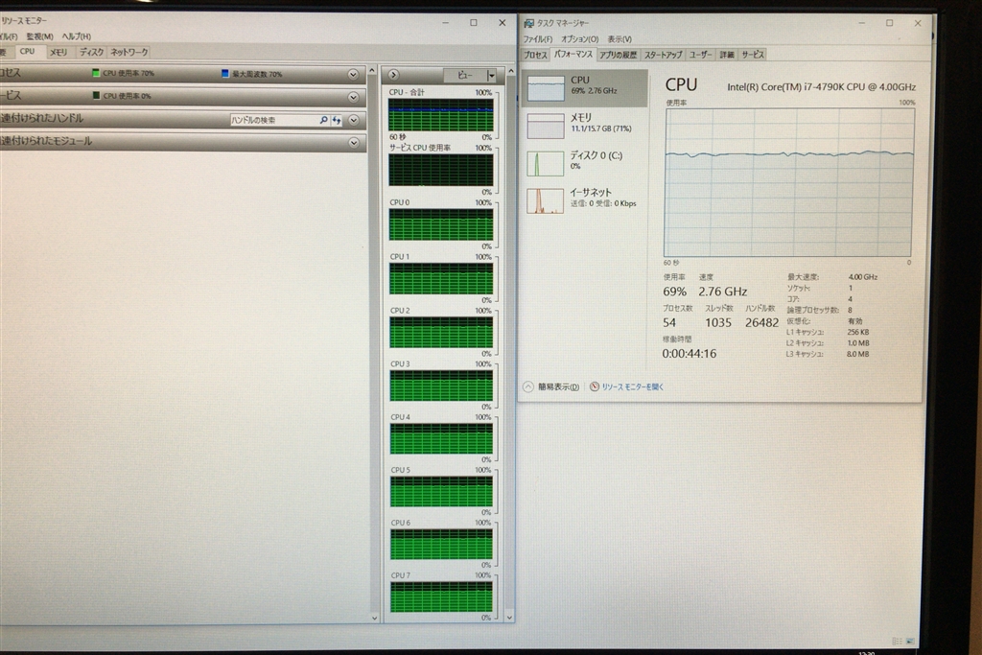
Task: Minimize the Resource Monitor window
Action: point(445,23)
